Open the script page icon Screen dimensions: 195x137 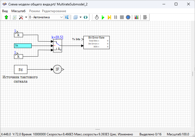15,17
